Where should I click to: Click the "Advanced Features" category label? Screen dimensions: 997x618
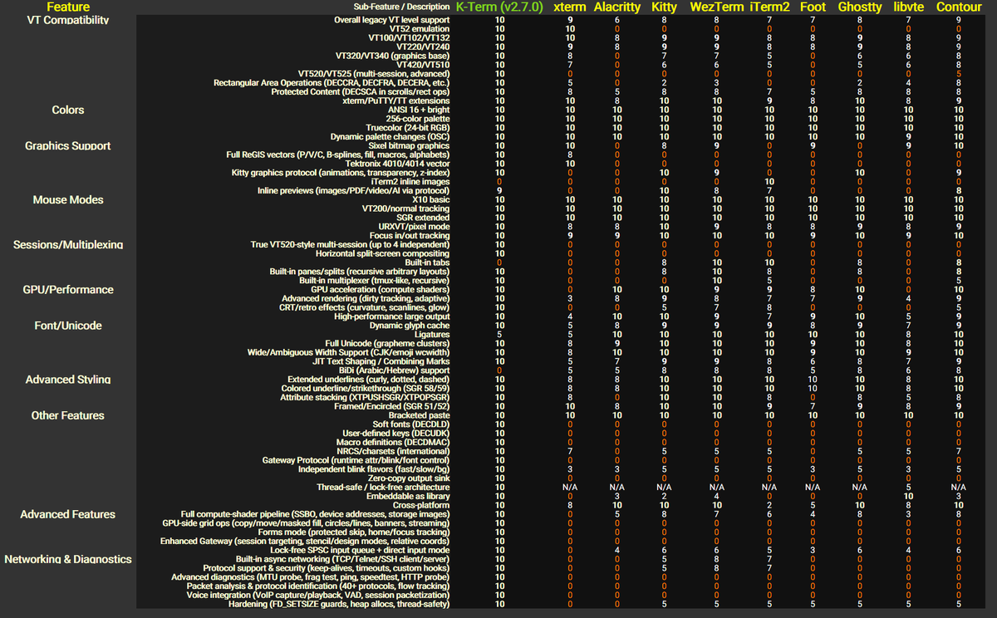pyautogui.click(x=68, y=514)
